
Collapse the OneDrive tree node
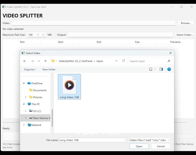pos(24,83)
